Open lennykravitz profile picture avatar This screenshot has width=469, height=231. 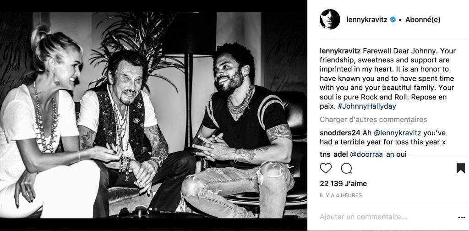coord(330,19)
